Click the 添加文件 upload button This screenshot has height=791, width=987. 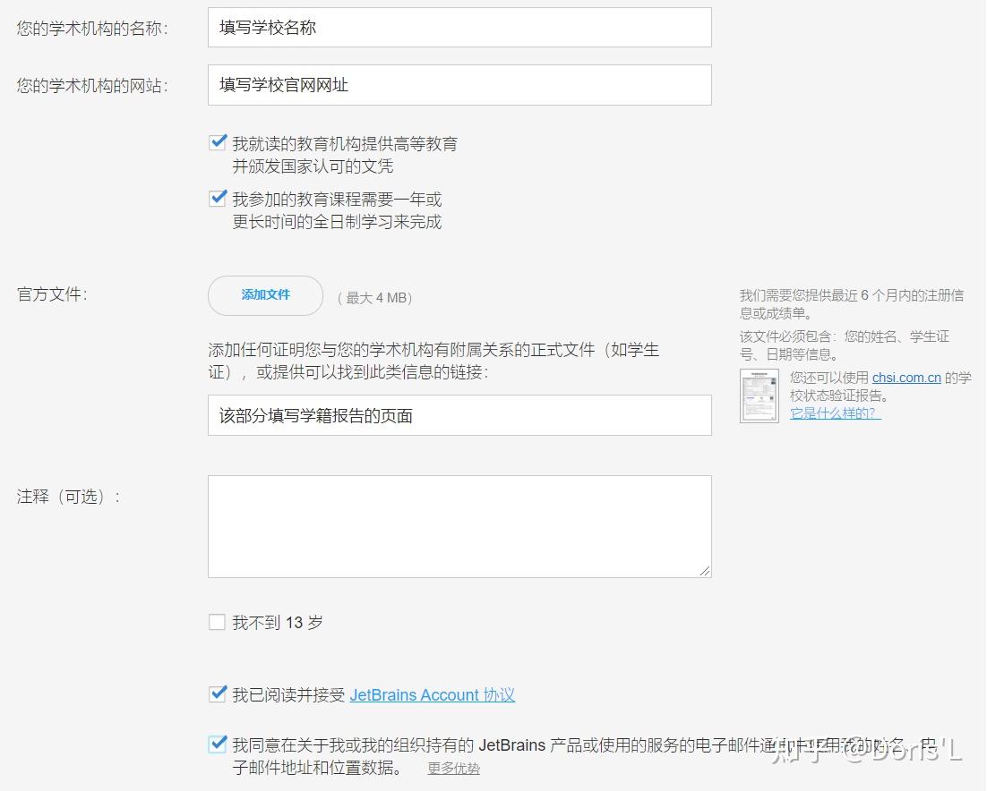(265, 295)
